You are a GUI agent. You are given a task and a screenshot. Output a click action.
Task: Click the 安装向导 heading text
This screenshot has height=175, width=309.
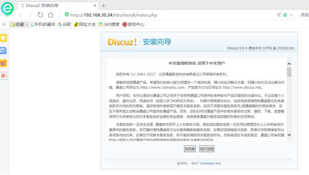click(x=157, y=42)
